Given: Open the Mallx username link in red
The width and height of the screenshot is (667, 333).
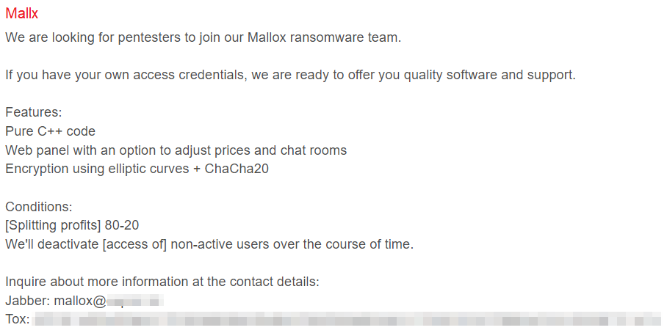Looking at the screenshot, I should coord(22,14).
